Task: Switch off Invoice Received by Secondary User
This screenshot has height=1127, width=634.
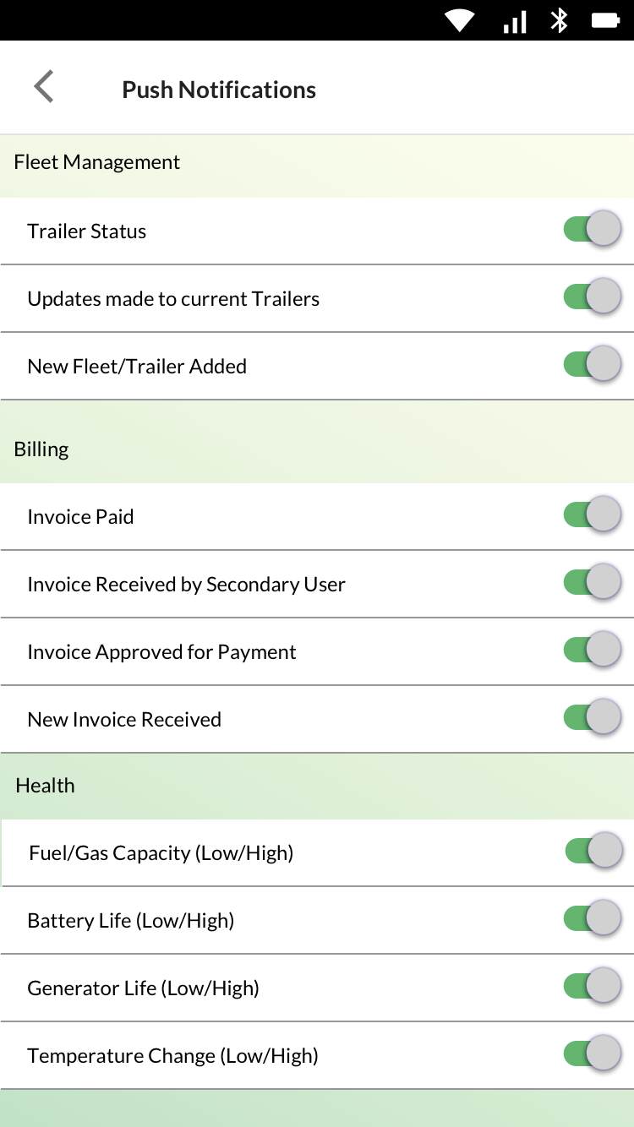Action: pos(592,582)
